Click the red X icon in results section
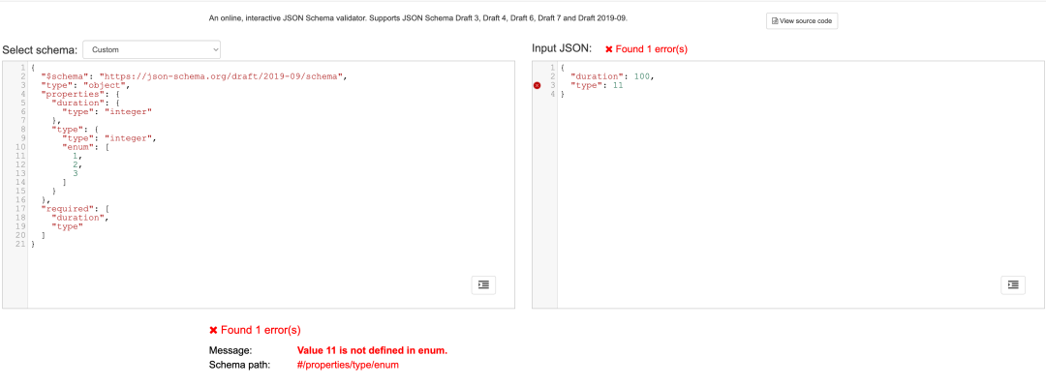Screen dimensions: 1046x386 [x=213, y=331]
